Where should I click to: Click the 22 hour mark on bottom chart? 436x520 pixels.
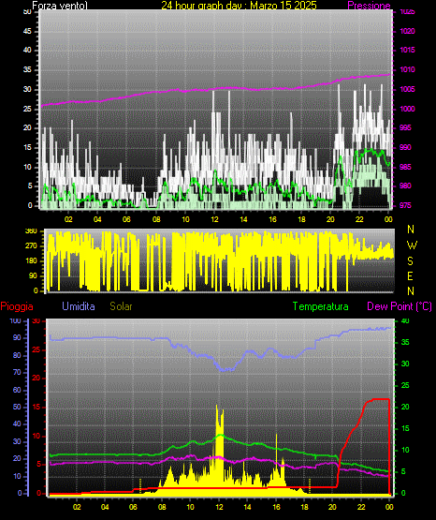click(x=361, y=507)
